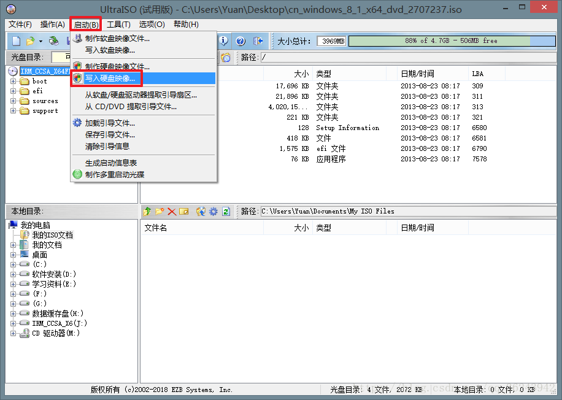Expand the 我的文档 tree node
This screenshot has width=562, height=400.
coord(13,245)
